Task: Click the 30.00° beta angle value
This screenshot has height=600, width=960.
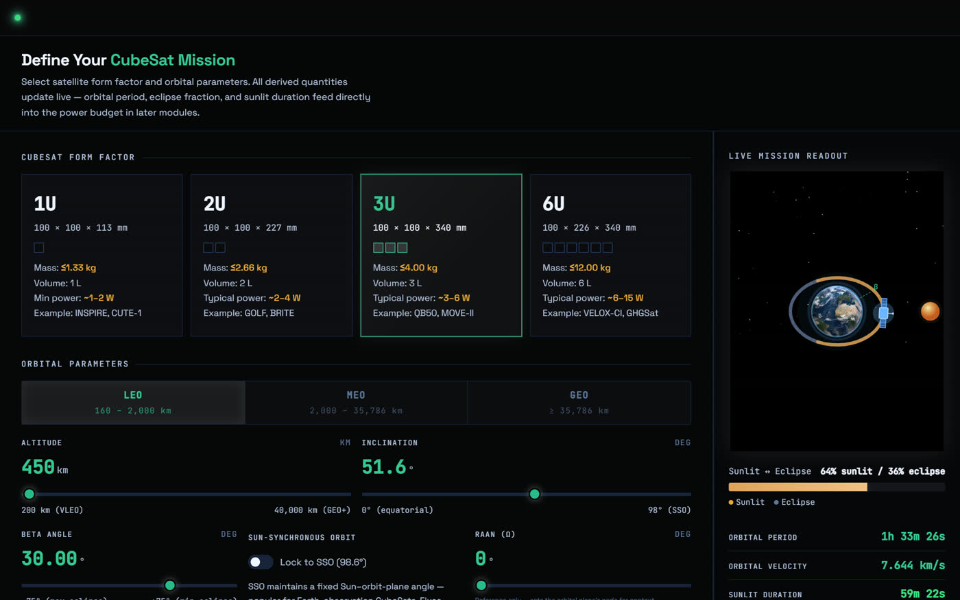Action: pyautogui.click(x=52, y=558)
